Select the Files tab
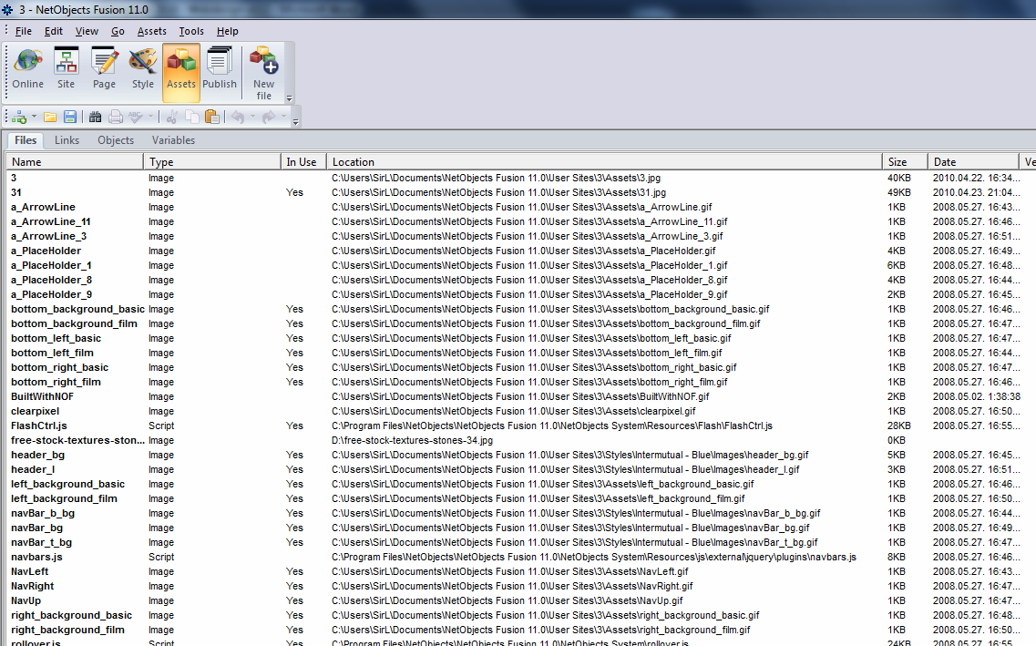This screenshot has width=1036, height=646. pos(26,140)
